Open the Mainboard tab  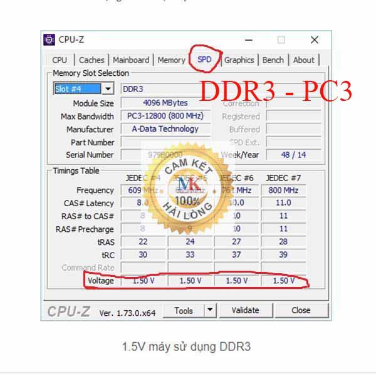pyautogui.click(x=131, y=60)
